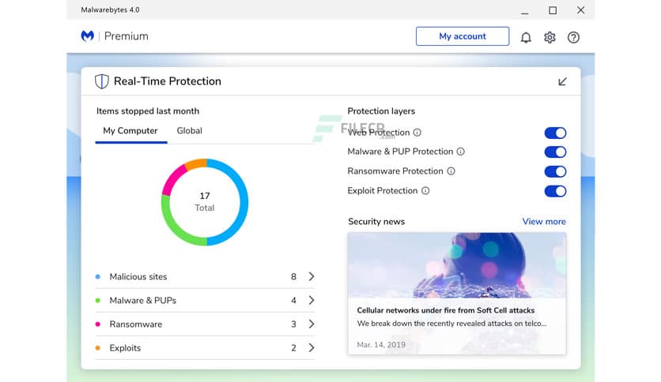661x382 pixels.
Task: Expand Ransomware row chevron
Action: pyautogui.click(x=311, y=324)
